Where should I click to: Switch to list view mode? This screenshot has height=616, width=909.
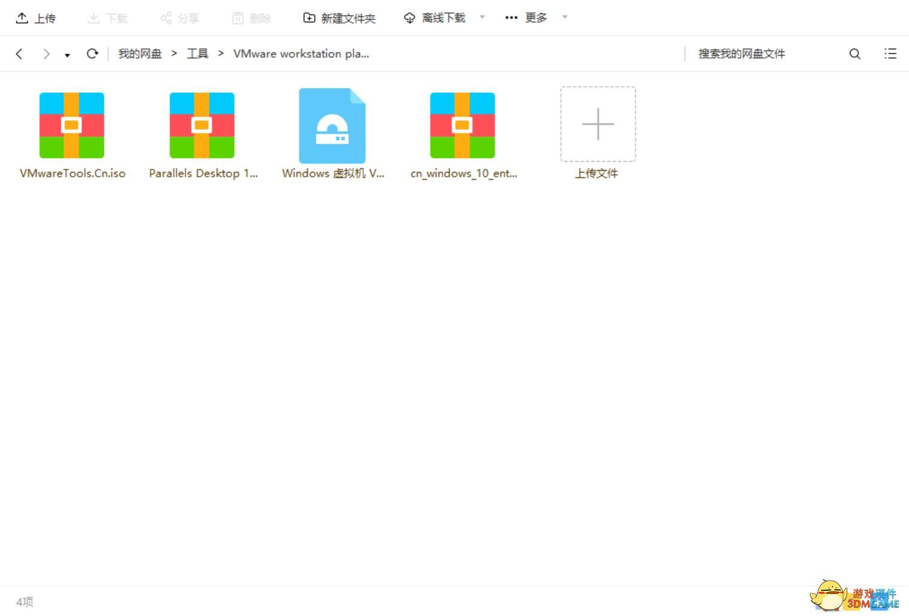890,54
